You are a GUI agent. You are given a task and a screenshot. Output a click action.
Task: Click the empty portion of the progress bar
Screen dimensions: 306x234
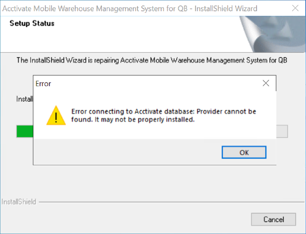(281, 131)
